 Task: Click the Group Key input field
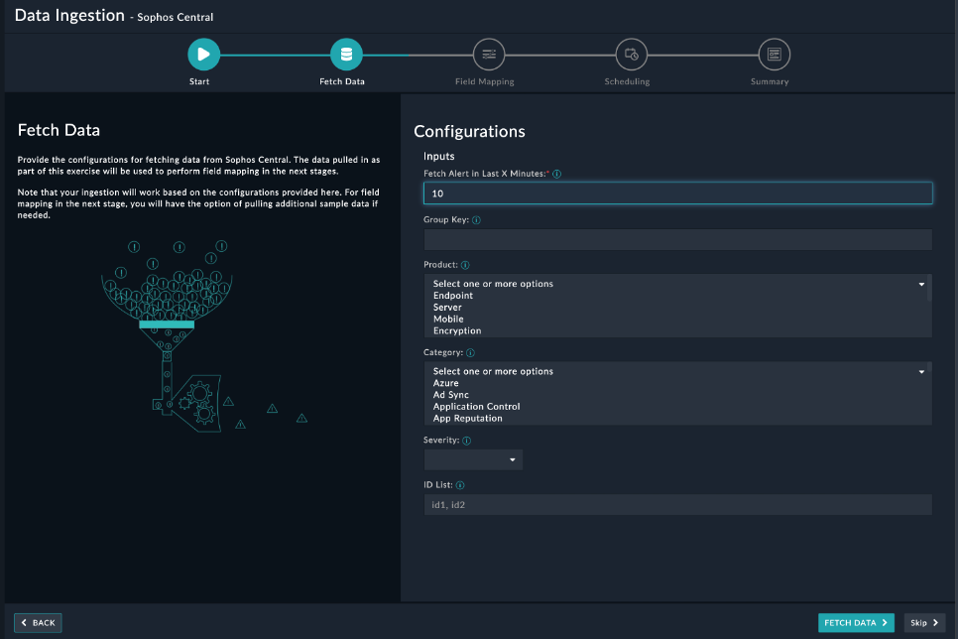(x=677, y=239)
